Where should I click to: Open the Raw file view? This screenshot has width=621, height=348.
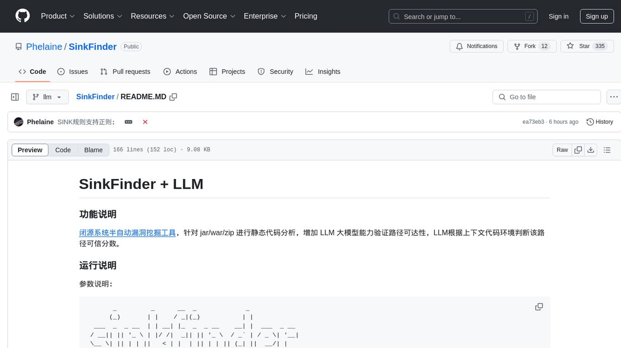pos(562,150)
